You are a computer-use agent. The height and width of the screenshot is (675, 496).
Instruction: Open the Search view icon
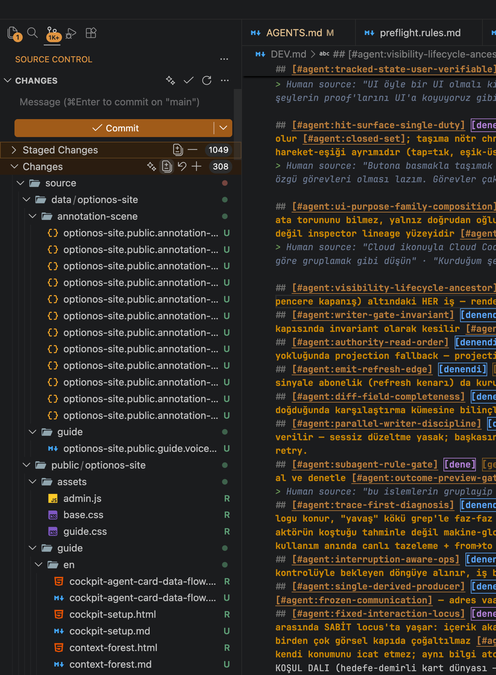[x=33, y=33]
